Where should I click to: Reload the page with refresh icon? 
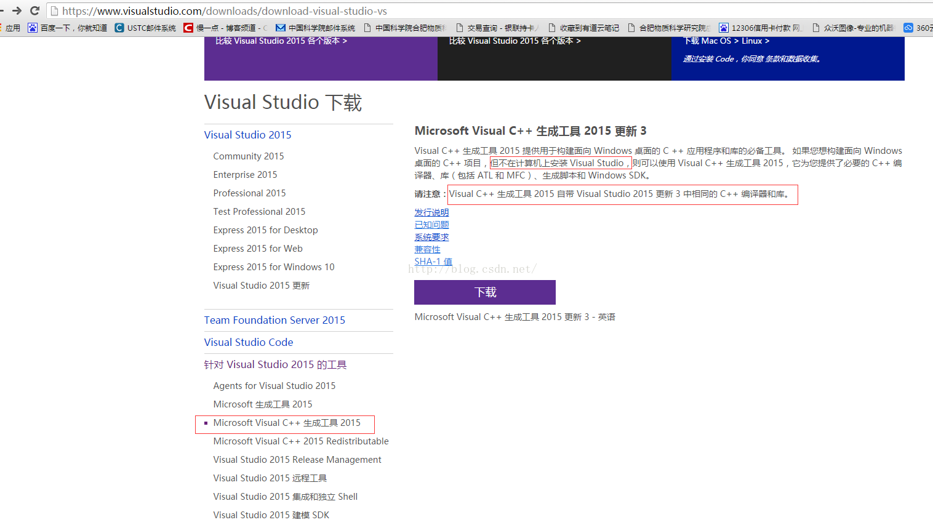coord(35,10)
